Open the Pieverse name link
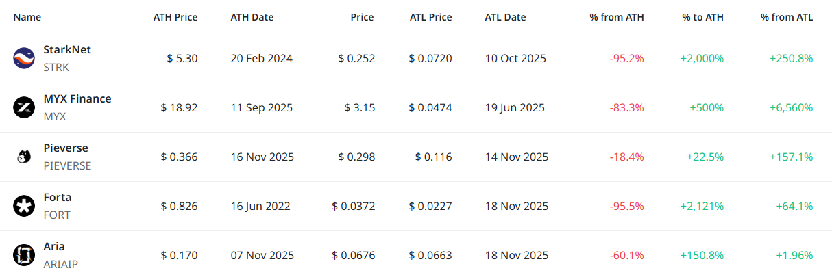The image size is (832, 279). tap(66, 148)
